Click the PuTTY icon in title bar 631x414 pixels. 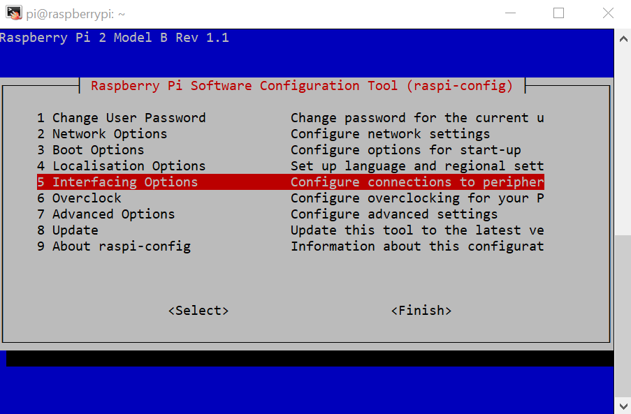click(x=13, y=13)
